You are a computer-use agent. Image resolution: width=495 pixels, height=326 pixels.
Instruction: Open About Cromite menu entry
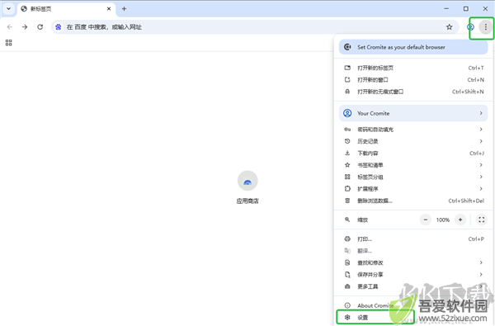[413, 305]
